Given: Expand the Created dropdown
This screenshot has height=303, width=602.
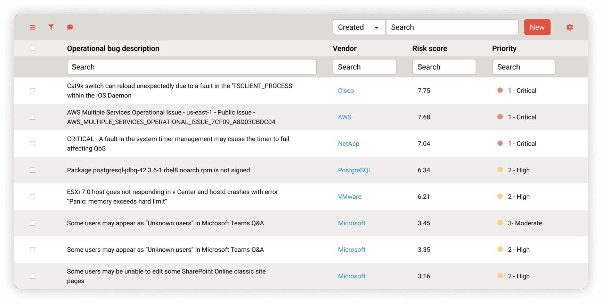Looking at the screenshot, I should click(x=359, y=27).
